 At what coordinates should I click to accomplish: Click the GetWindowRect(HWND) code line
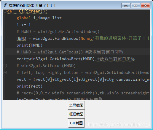(76, 59)
